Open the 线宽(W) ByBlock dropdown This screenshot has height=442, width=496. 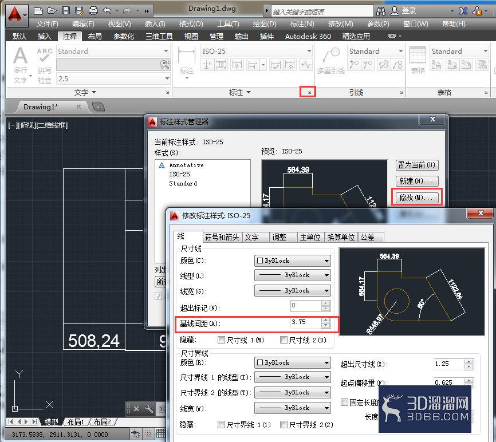pyautogui.click(x=293, y=408)
